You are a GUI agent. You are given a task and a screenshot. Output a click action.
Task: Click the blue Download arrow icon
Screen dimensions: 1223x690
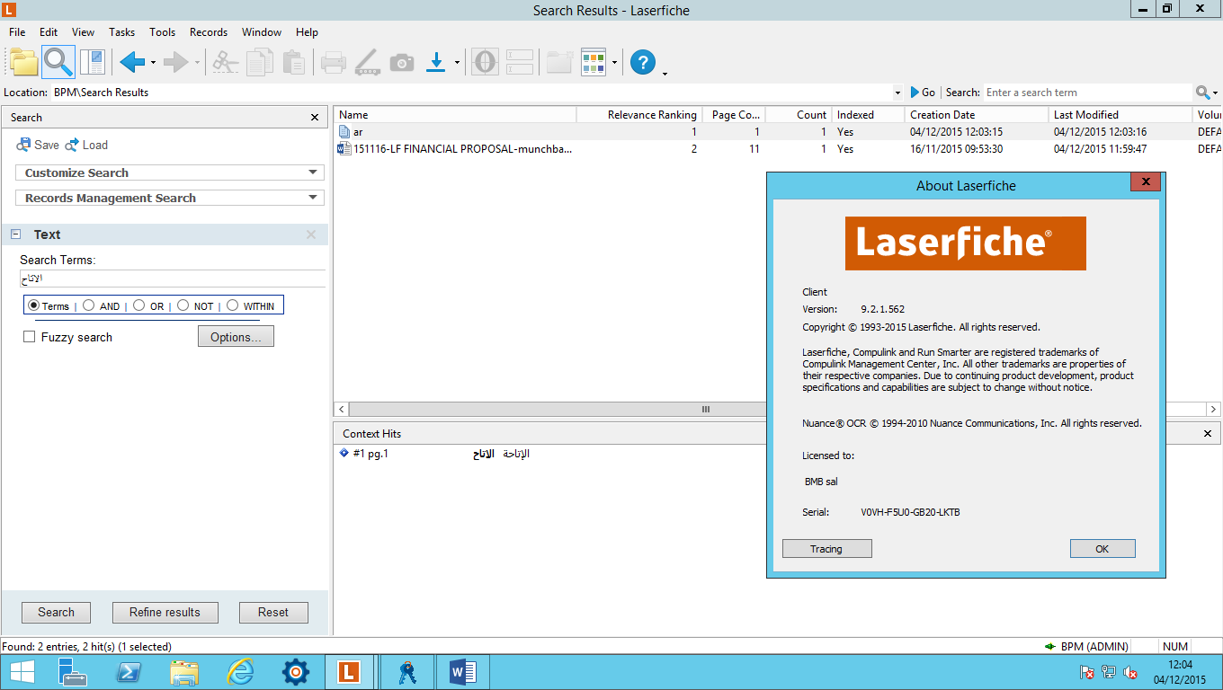click(436, 62)
